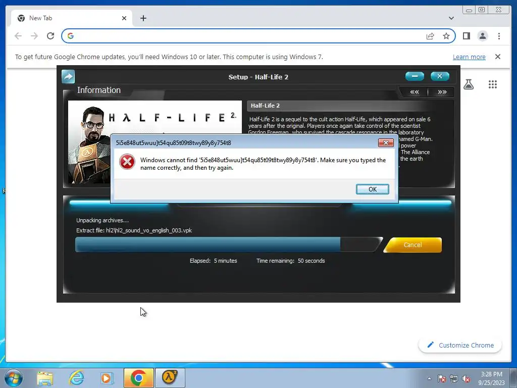Image resolution: width=517 pixels, height=388 pixels.
Task: Go forward in Chrome
Action: [34, 36]
